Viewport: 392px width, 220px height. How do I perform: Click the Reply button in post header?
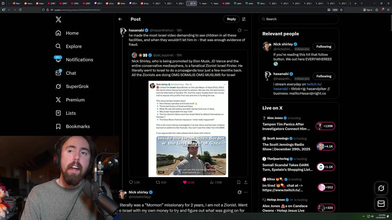point(231,19)
